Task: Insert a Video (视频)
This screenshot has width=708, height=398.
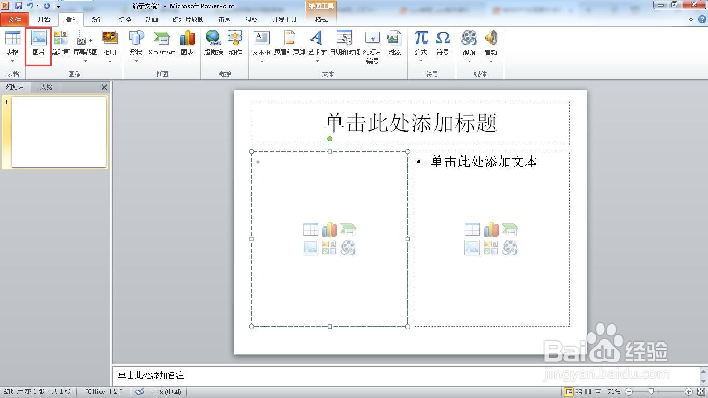Action: pyautogui.click(x=469, y=42)
